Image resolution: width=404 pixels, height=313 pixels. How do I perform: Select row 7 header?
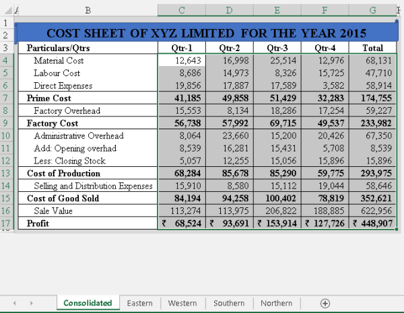pyautogui.click(x=6, y=98)
